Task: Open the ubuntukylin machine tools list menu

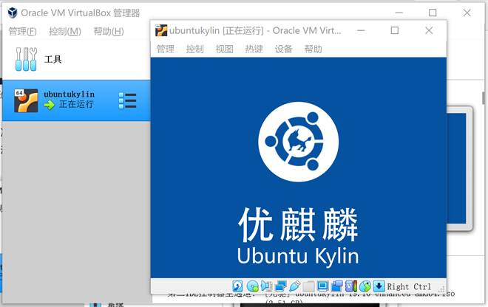Action: pyautogui.click(x=127, y=100)
